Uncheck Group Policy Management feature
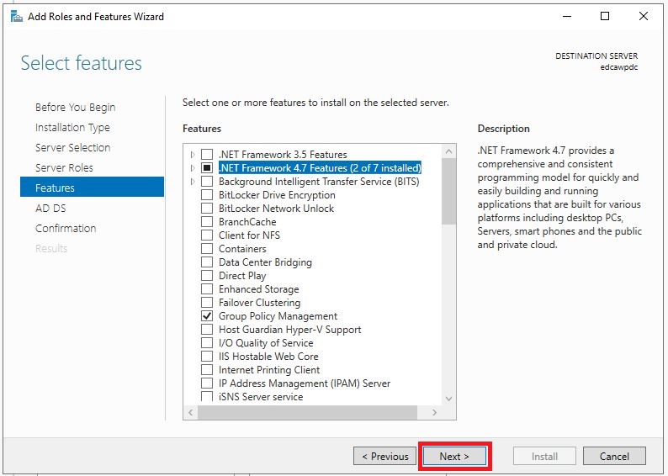The height and width of the screenshot is (476, 668). [x=207, y=316]
